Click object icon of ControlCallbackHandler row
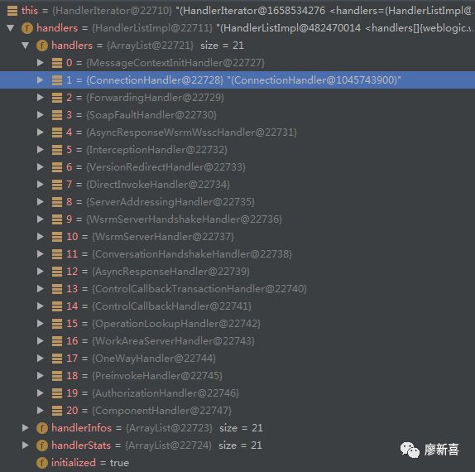Image resolution: width=475 pixels, height=472 pixels. [57, 306]
